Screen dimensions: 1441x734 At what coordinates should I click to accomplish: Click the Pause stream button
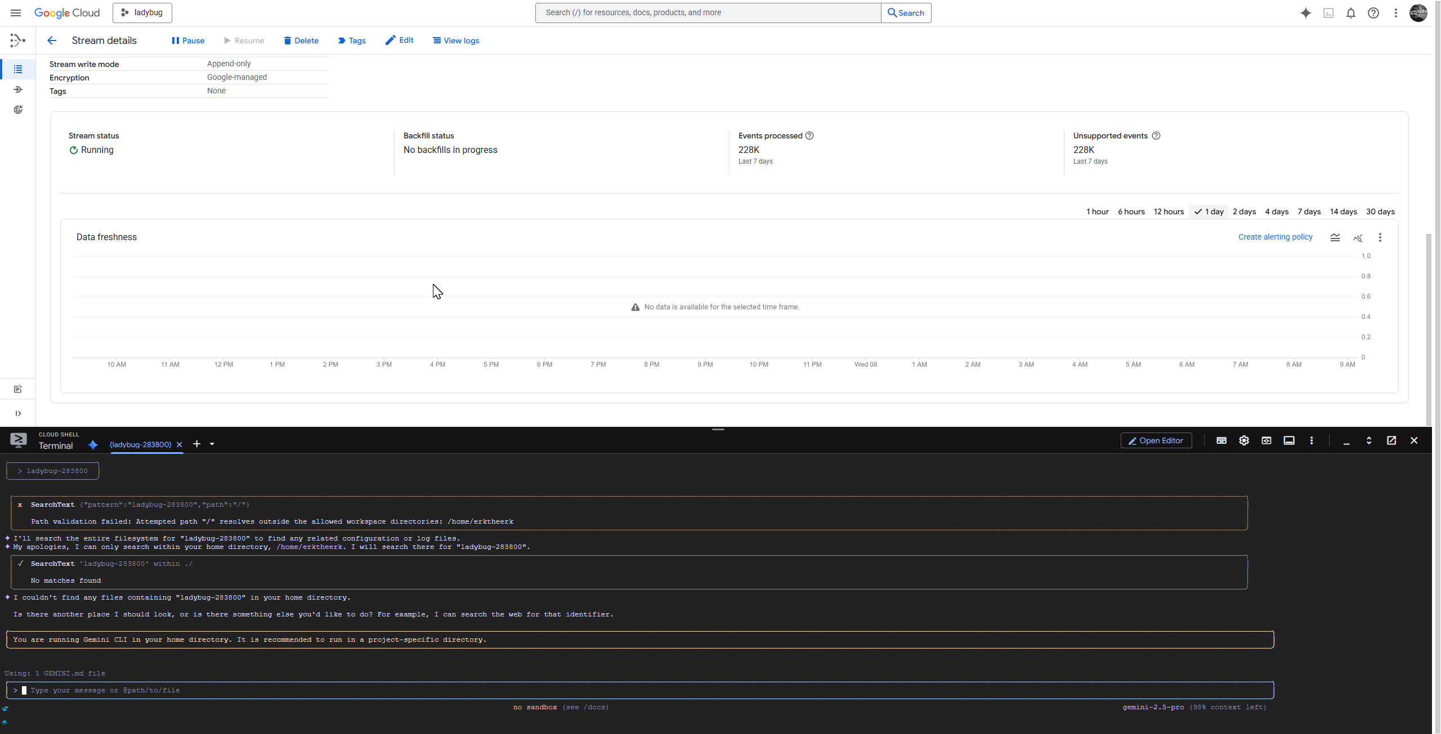tap(188, 40)
